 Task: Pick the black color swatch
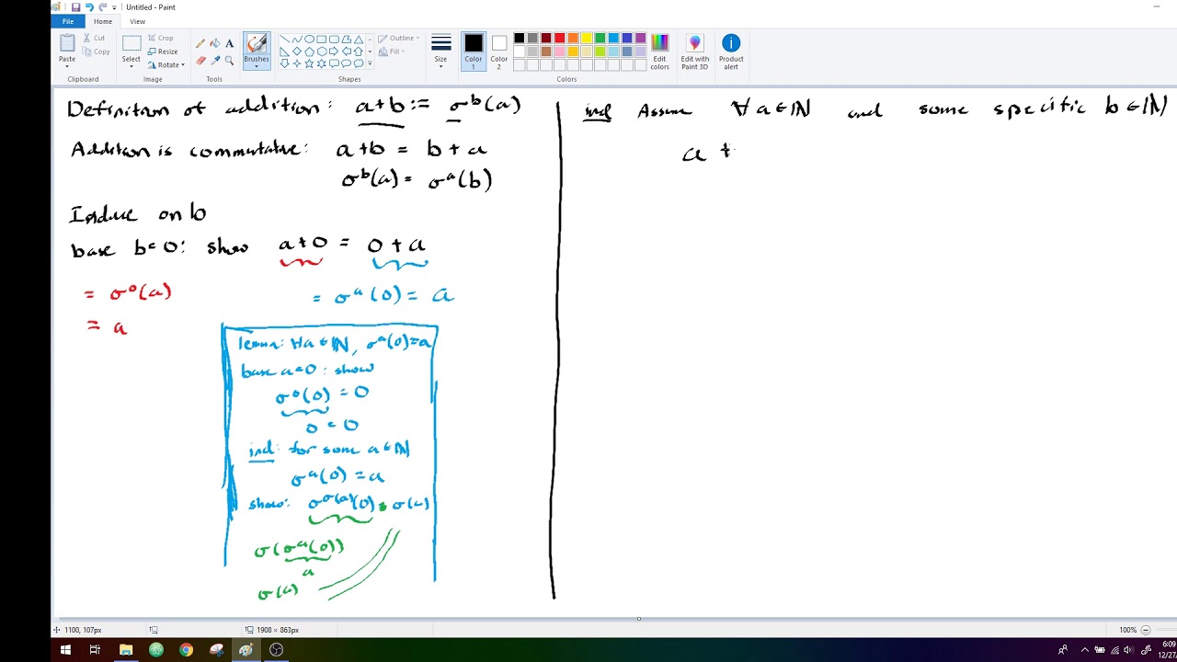(x=520, y=39)
